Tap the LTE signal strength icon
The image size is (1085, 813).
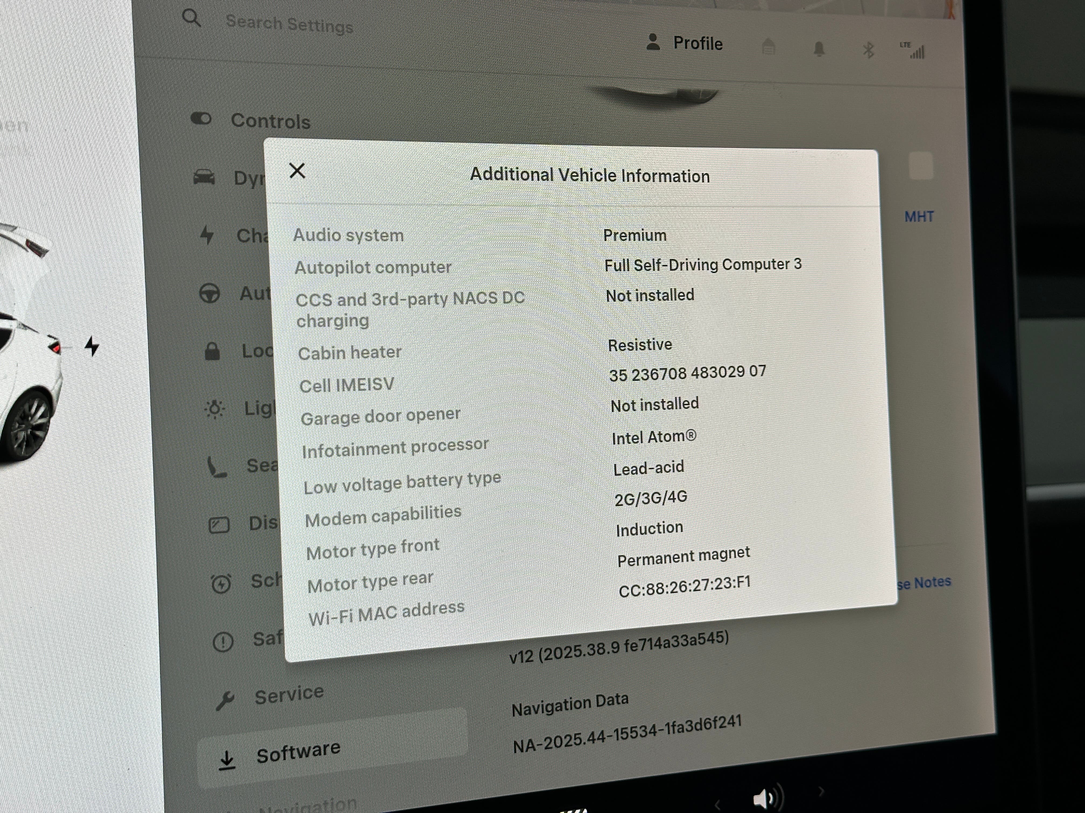(913, 51)
